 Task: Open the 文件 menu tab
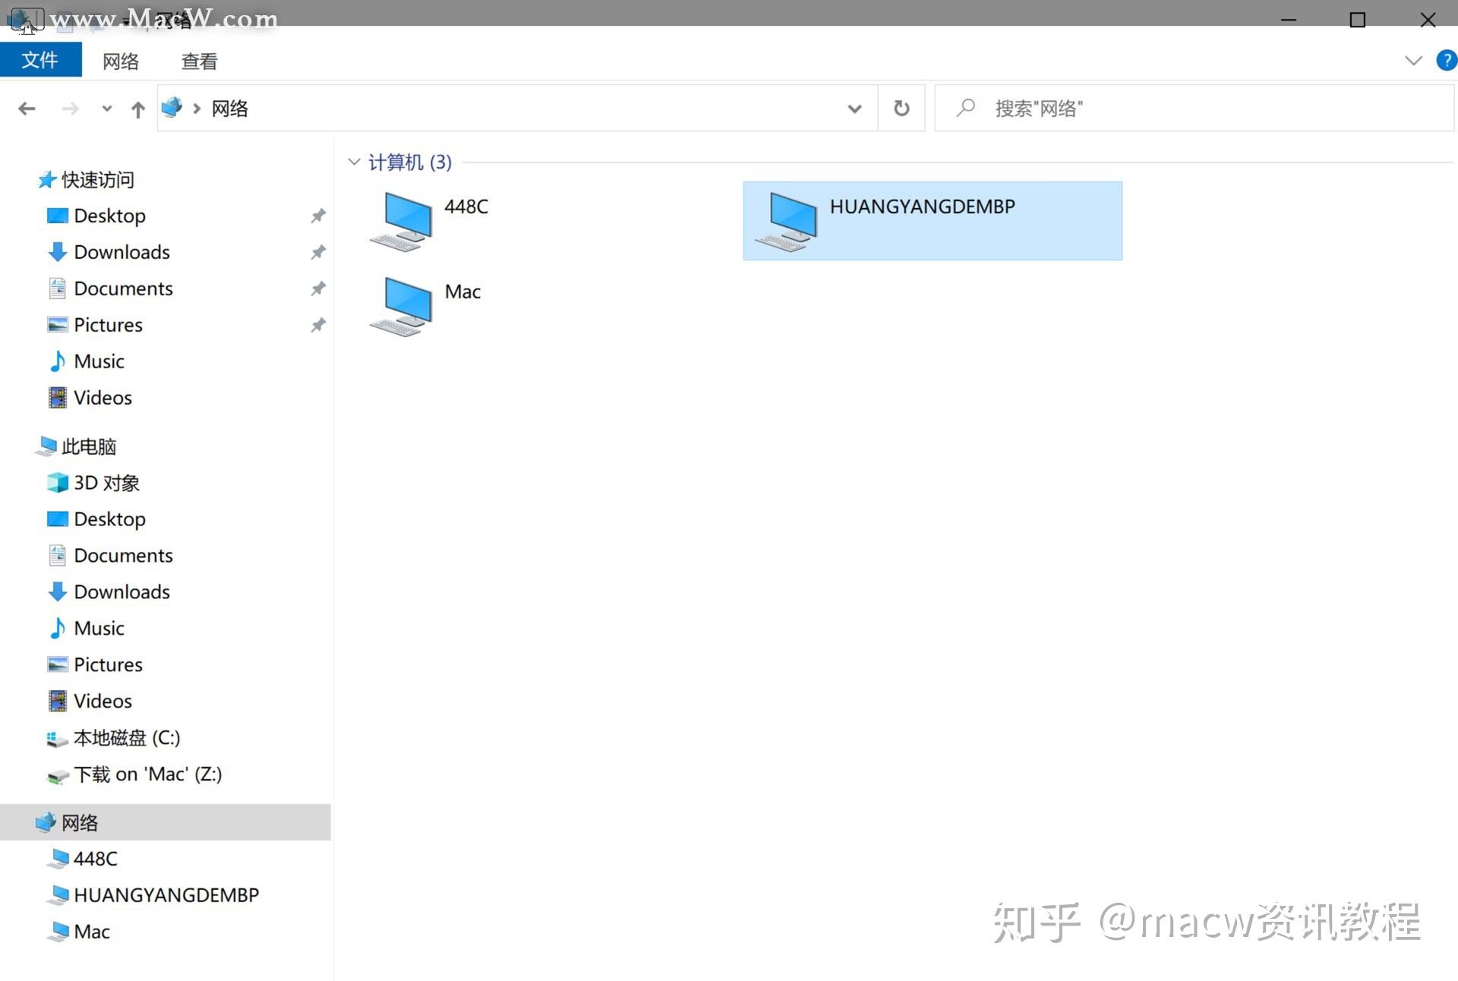pyautogui.click(x=40, y=60)
